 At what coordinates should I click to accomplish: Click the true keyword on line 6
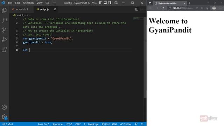(48, 42)
